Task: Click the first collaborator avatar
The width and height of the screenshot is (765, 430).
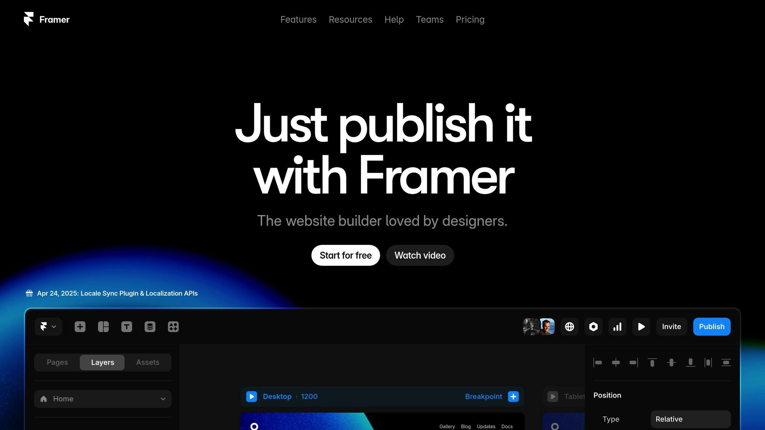Action: pos(530,327)
